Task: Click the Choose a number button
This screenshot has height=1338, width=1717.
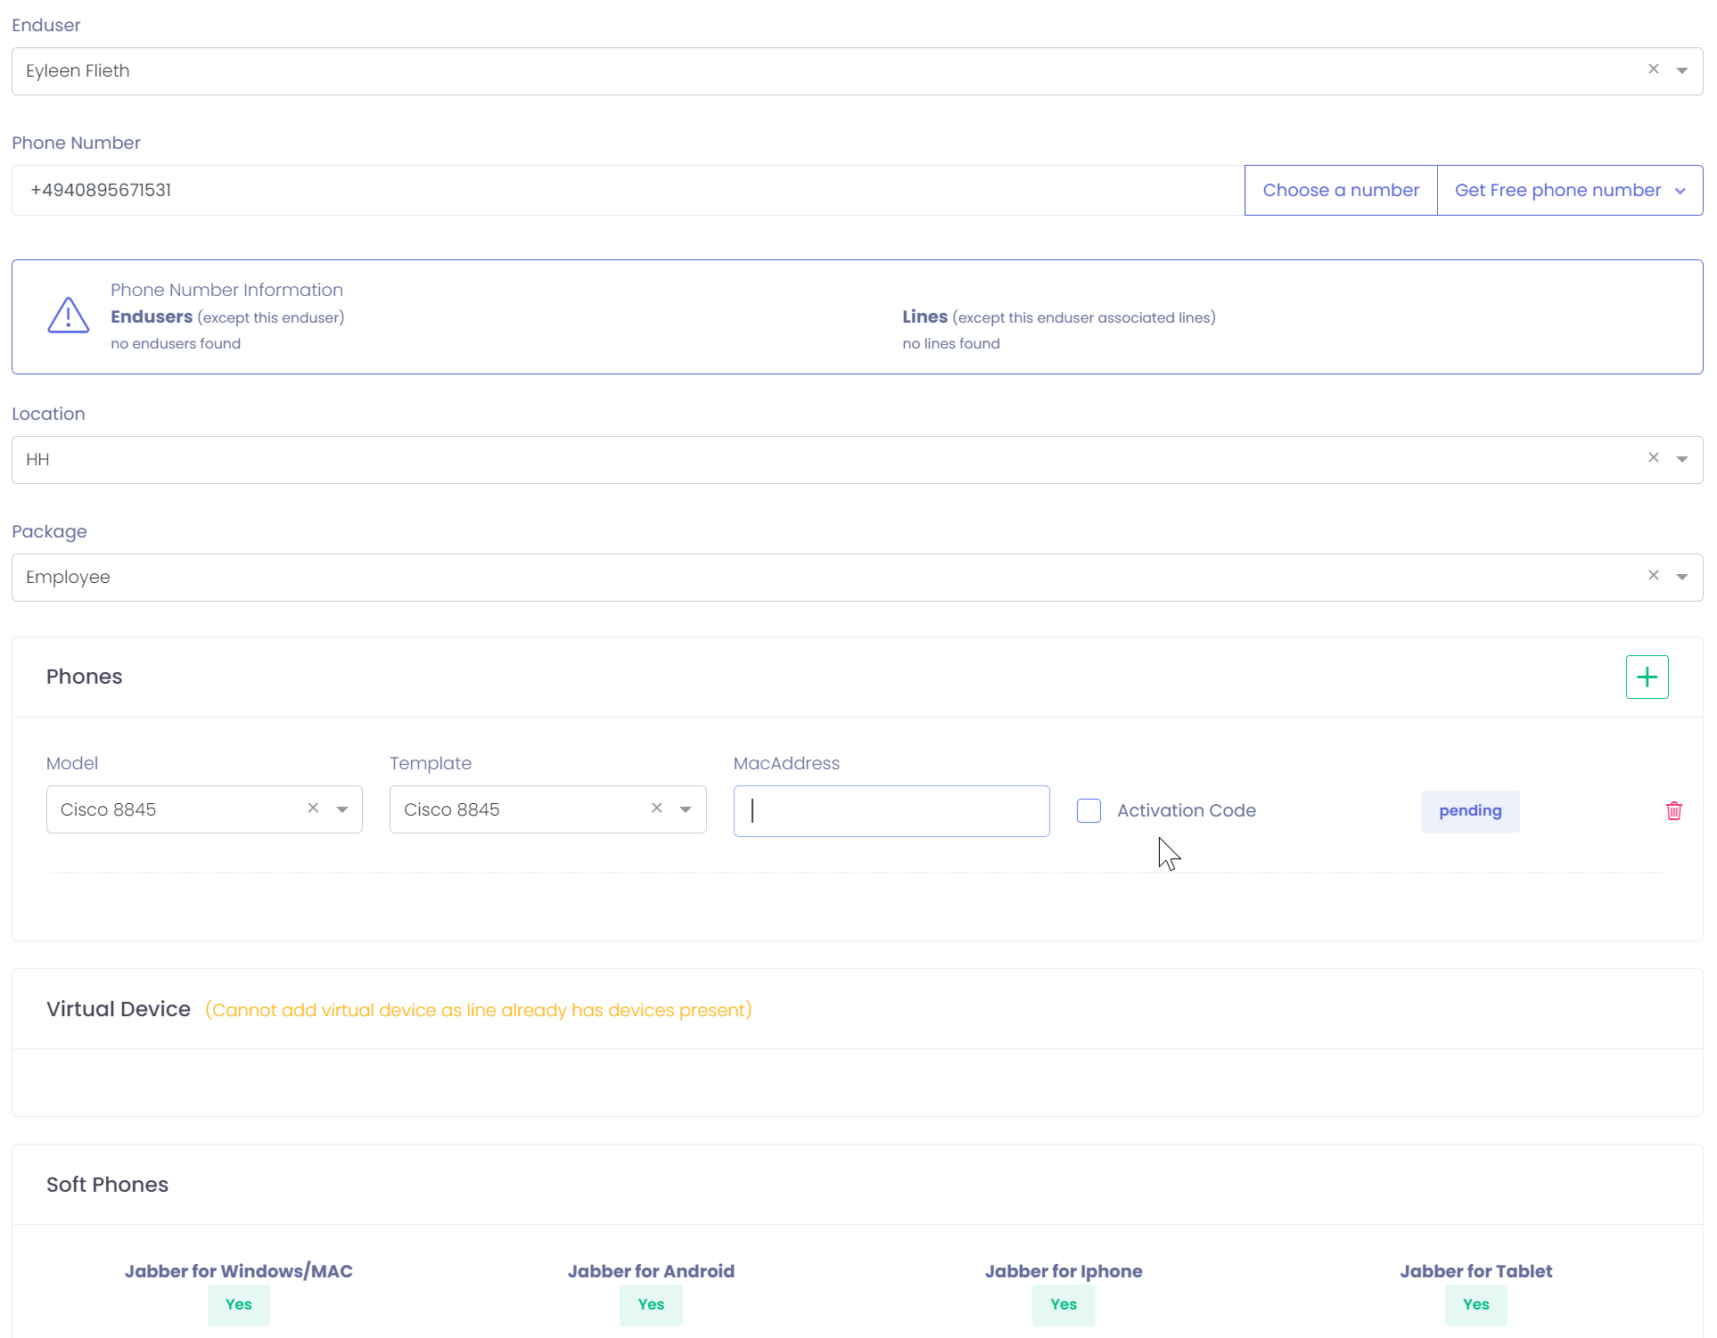Action: [x=1340, y=190]
